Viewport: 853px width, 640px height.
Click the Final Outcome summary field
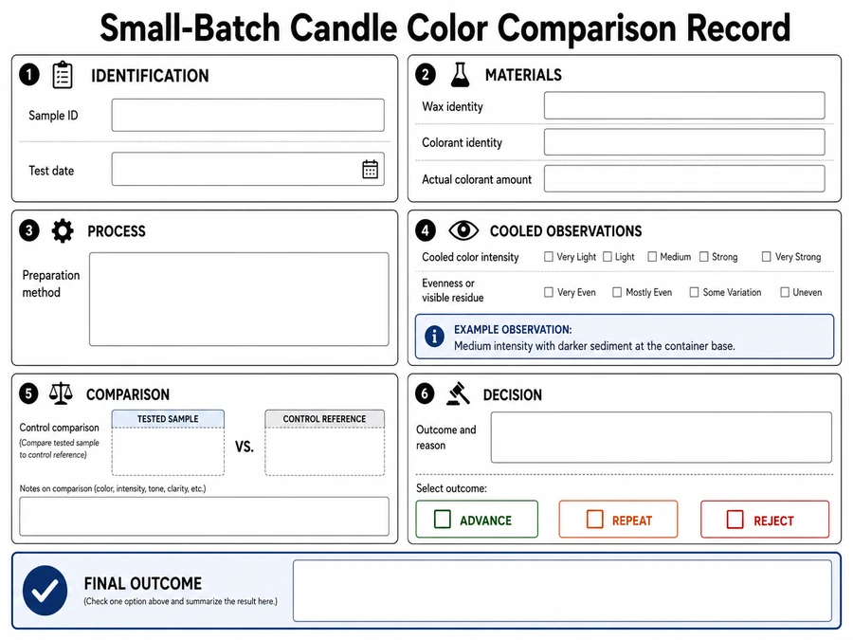coord(562,591)
